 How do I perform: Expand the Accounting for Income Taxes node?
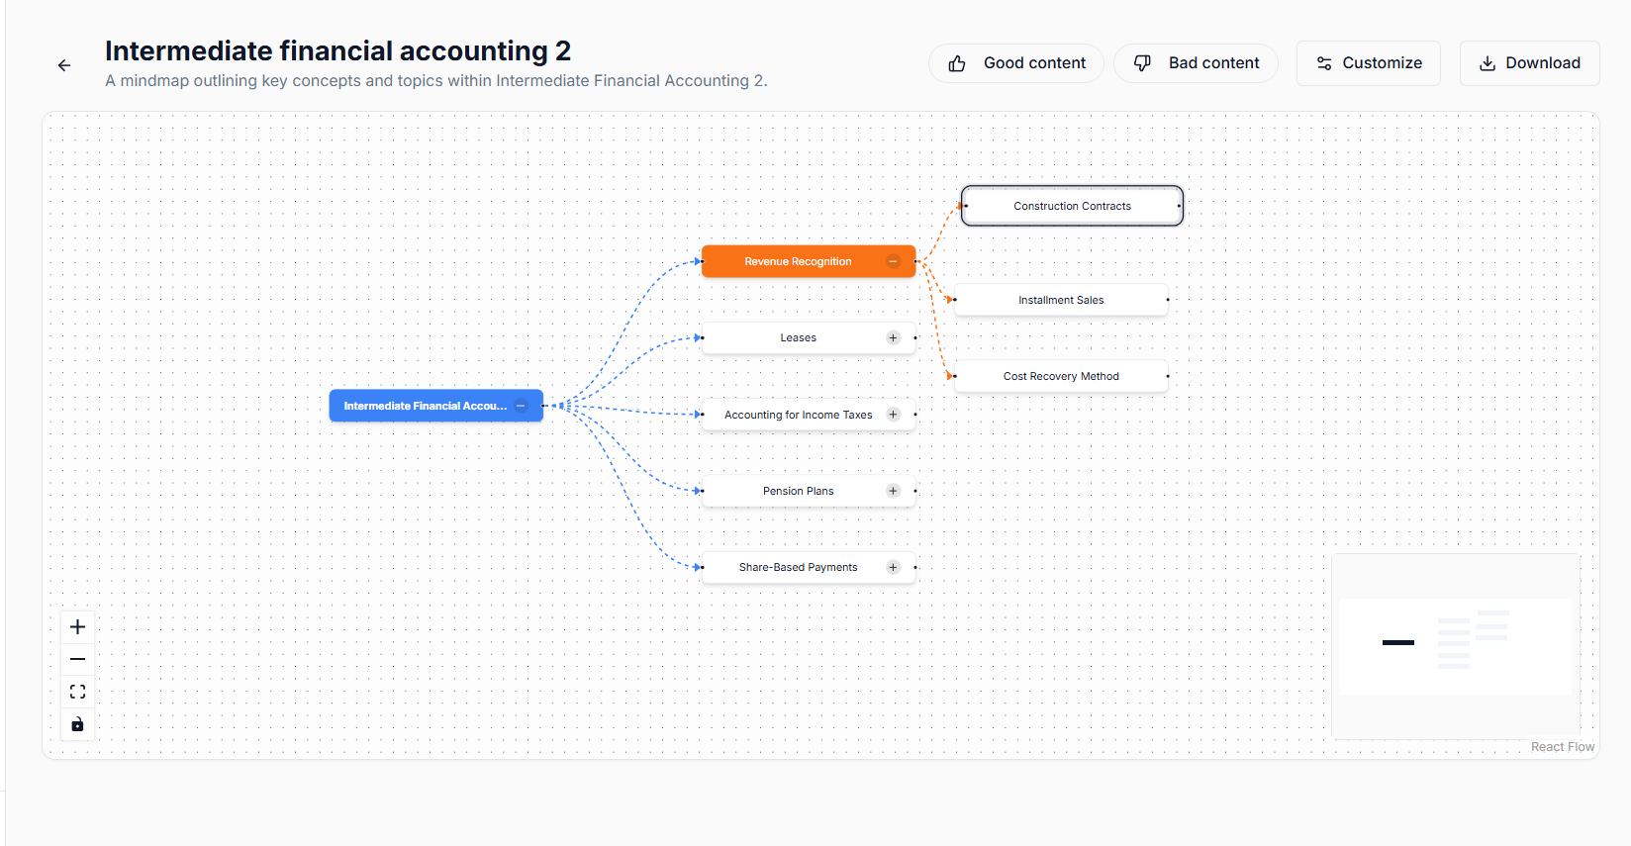[x=893, y=415]
